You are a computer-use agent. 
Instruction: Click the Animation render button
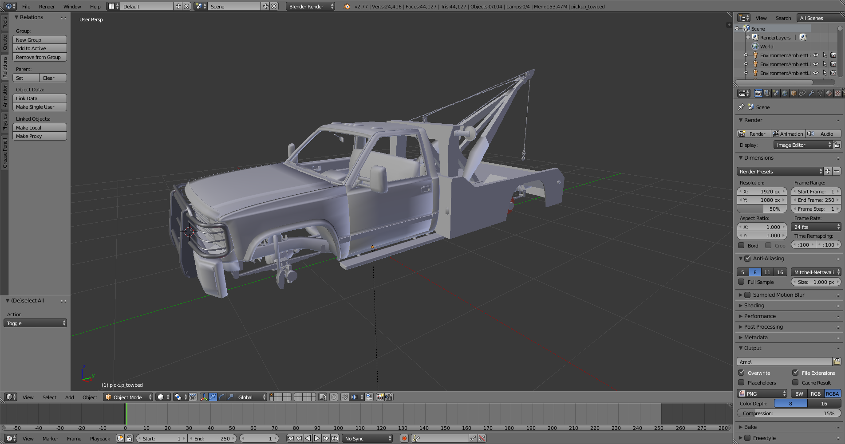pyautogui.click(x=788, y=134)
